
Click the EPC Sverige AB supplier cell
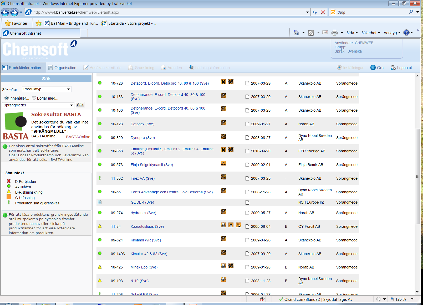coord(312,151)
